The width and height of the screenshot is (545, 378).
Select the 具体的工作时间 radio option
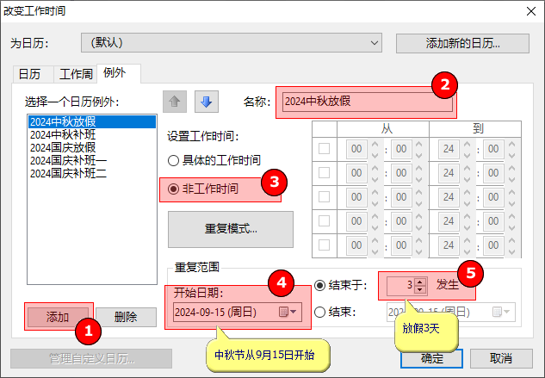pos(174,160)
